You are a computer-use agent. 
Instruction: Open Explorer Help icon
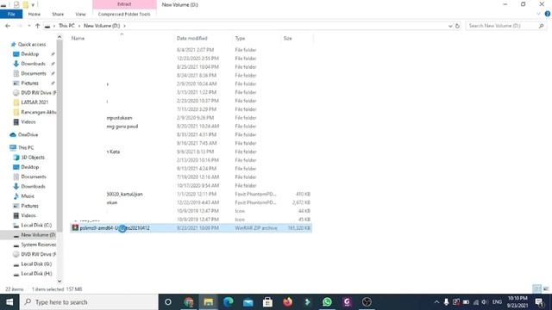[x=548, y=14]
